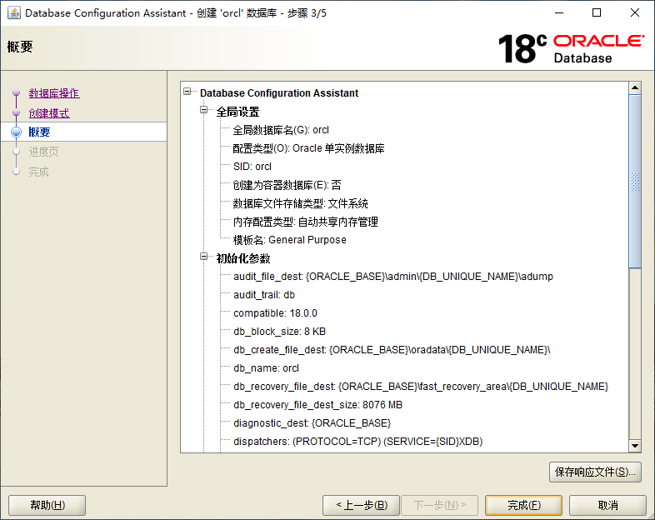Select 模板名: General Purpose row
Image resolution: width=655 pixels, height=520 pixels.
[289, 240]
